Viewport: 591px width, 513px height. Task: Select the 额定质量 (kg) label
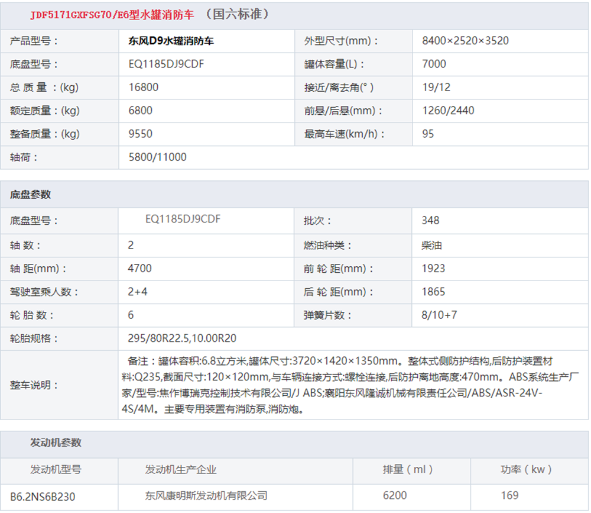[x=44, y=111]
